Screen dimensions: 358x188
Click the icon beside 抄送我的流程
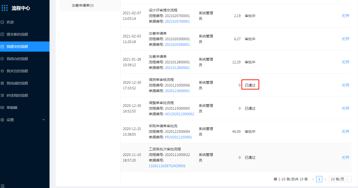2,95
